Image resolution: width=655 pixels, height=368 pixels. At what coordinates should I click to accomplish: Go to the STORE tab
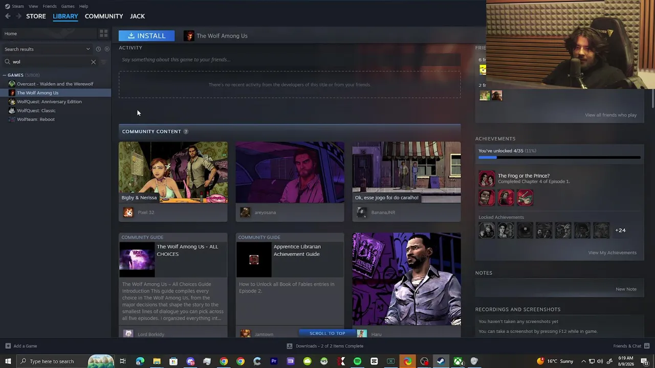[36, 16]
